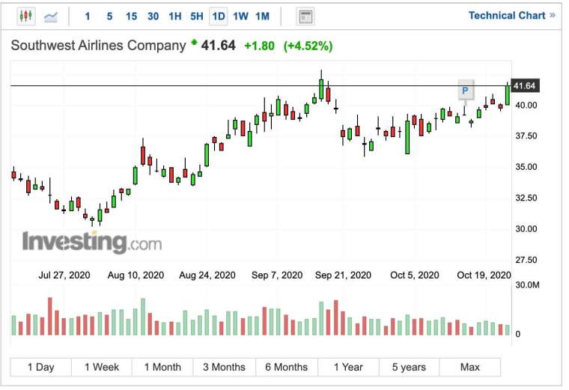Choose the 5H interval
This screenshot has width=569, height=390.
197,16
